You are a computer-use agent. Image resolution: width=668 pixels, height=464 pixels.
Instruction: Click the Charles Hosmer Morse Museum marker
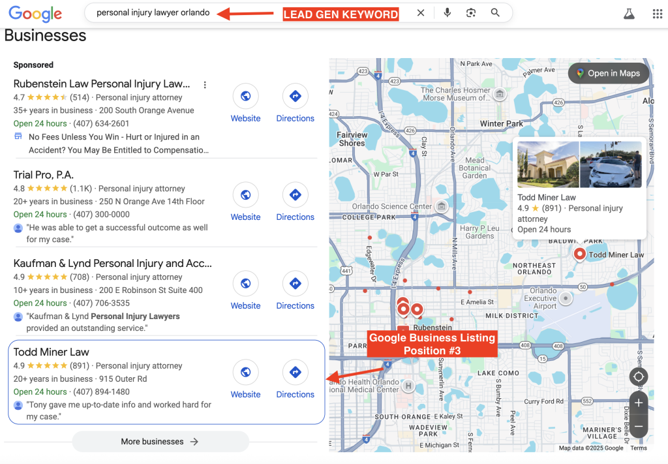pos(500,94)
